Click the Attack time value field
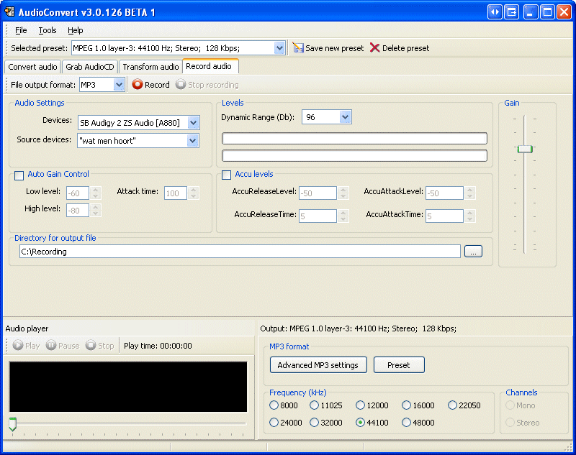576x455 pixels. click(x=176, y=193)
